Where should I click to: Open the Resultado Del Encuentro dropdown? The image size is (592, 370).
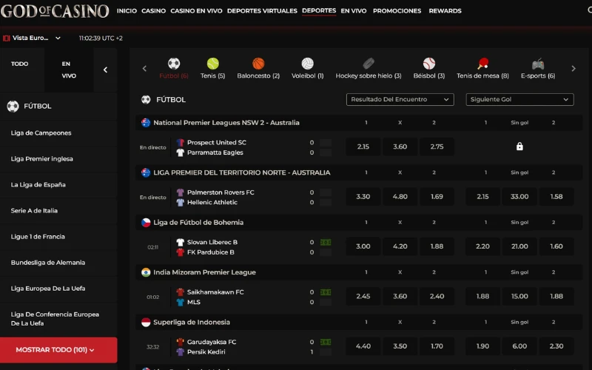click(400, 100)
